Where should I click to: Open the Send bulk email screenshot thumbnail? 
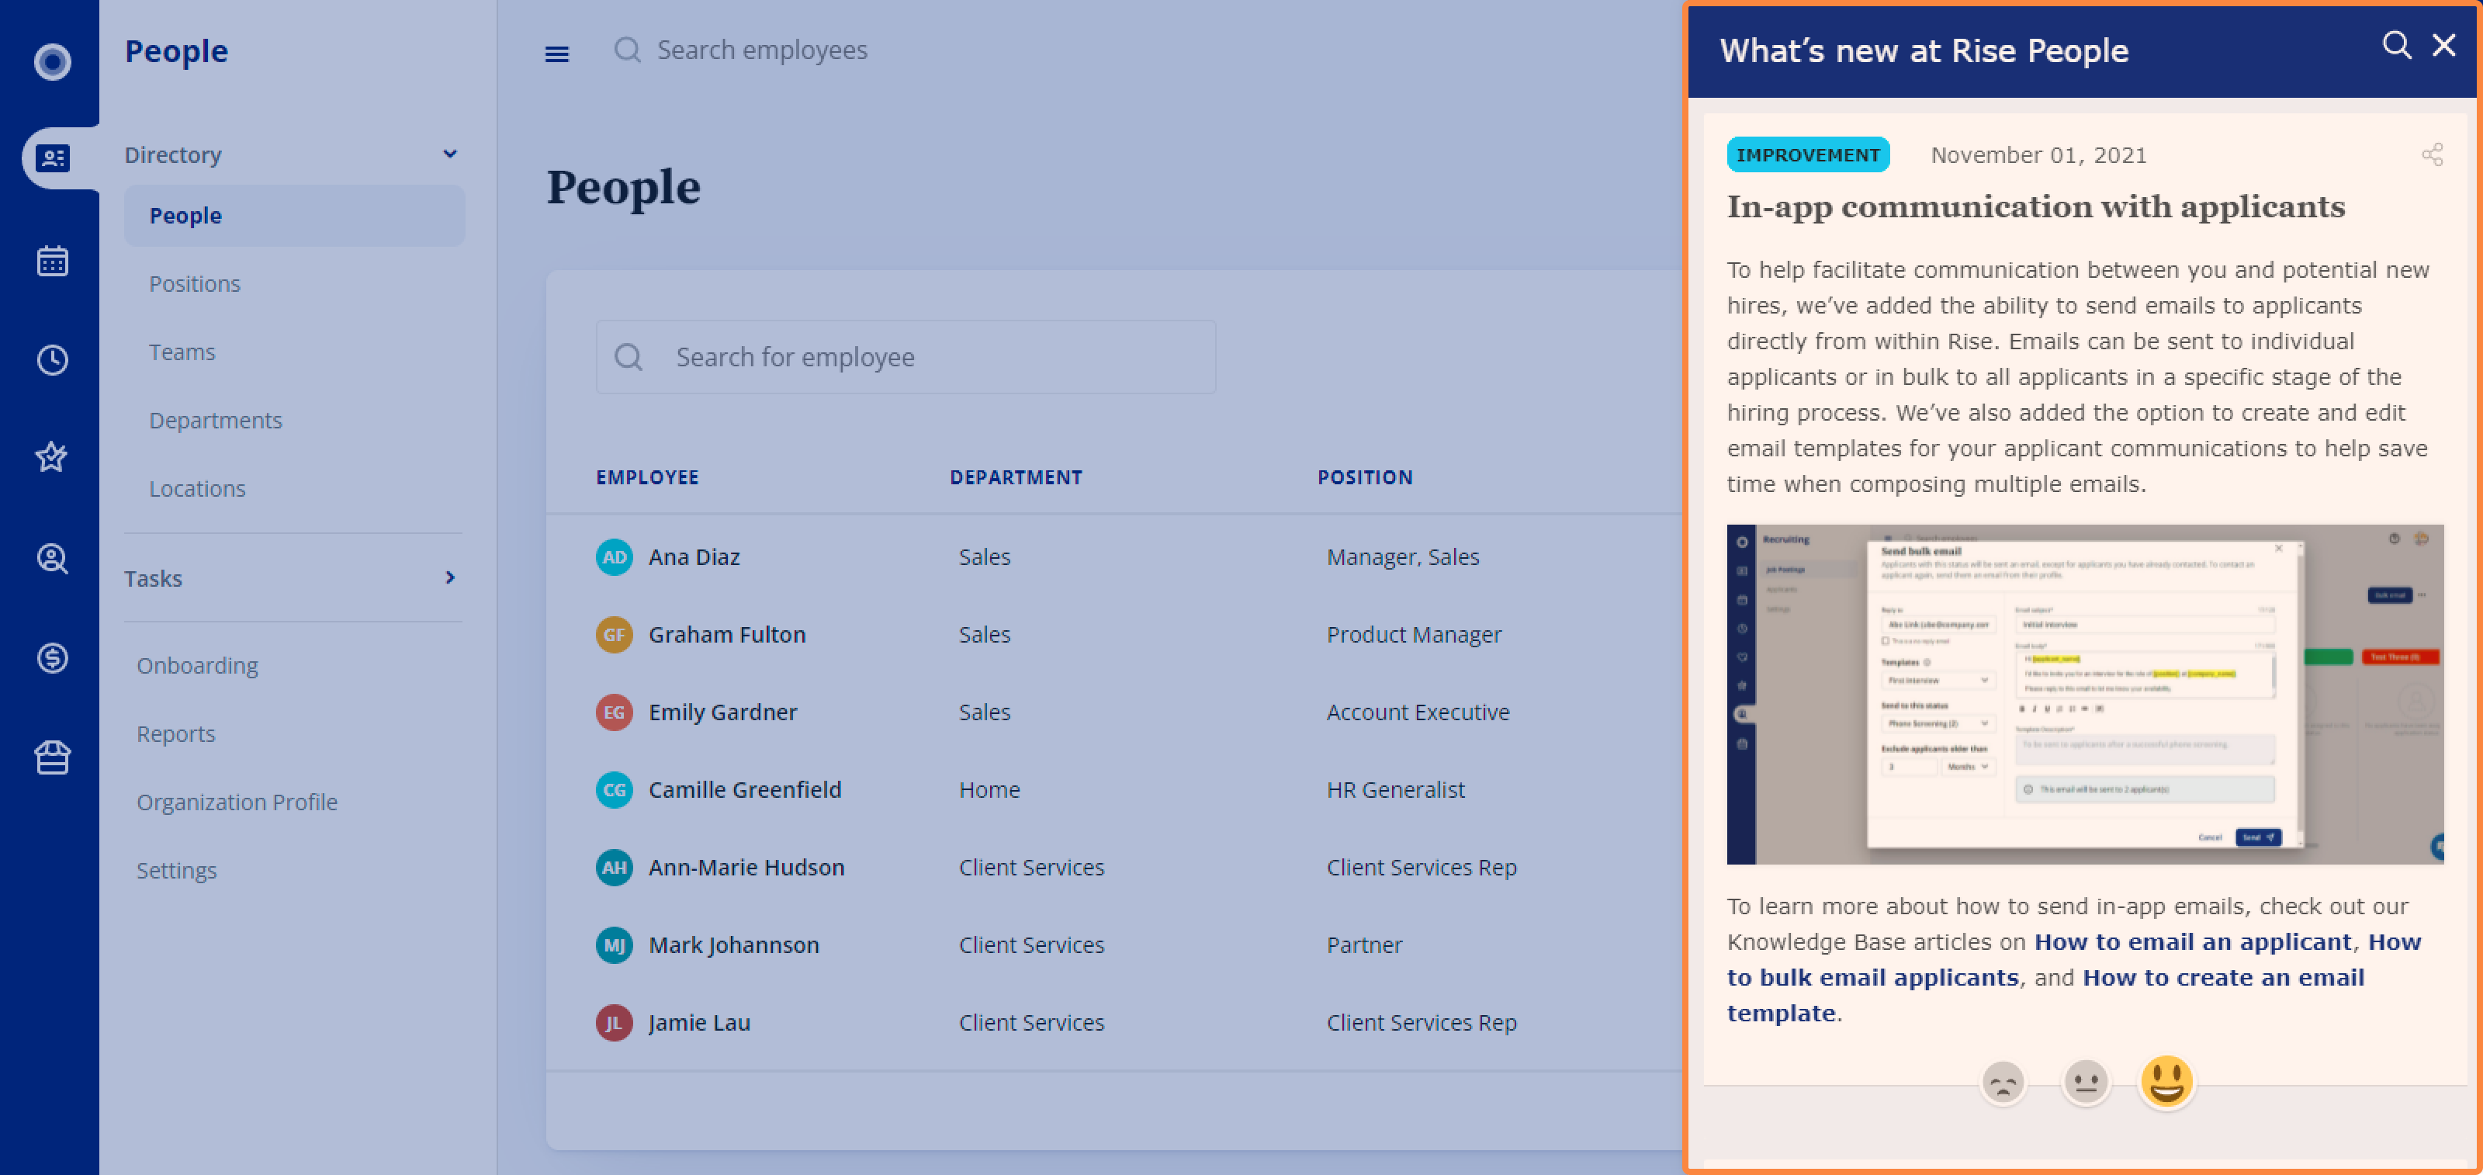(2084, 694)
